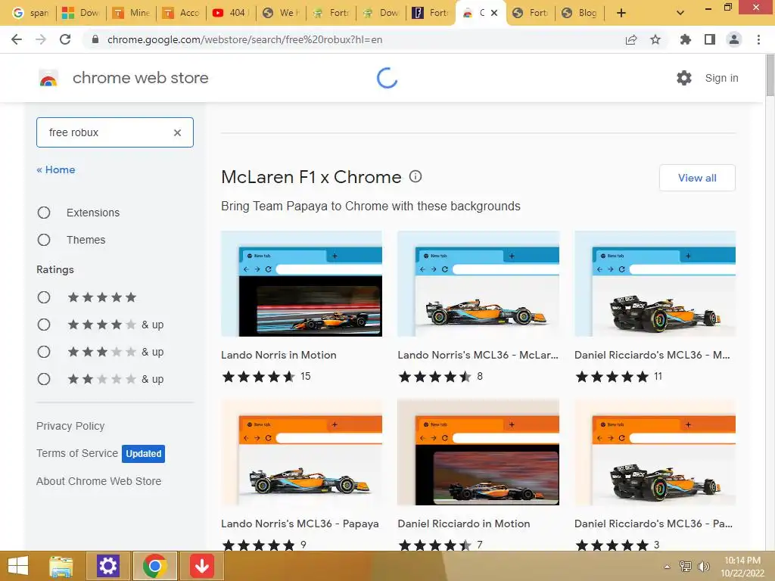Click the Updated badge
The width and height of the screenshot is (775, 581).
(143, 454)
